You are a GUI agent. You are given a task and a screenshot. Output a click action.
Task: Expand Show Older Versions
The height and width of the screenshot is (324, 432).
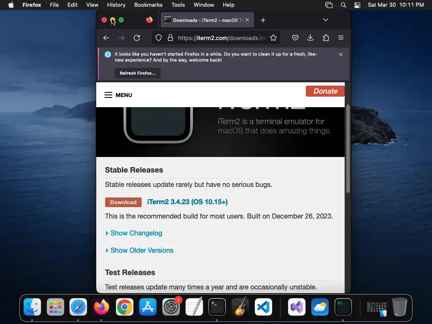[x=139, y=251]
